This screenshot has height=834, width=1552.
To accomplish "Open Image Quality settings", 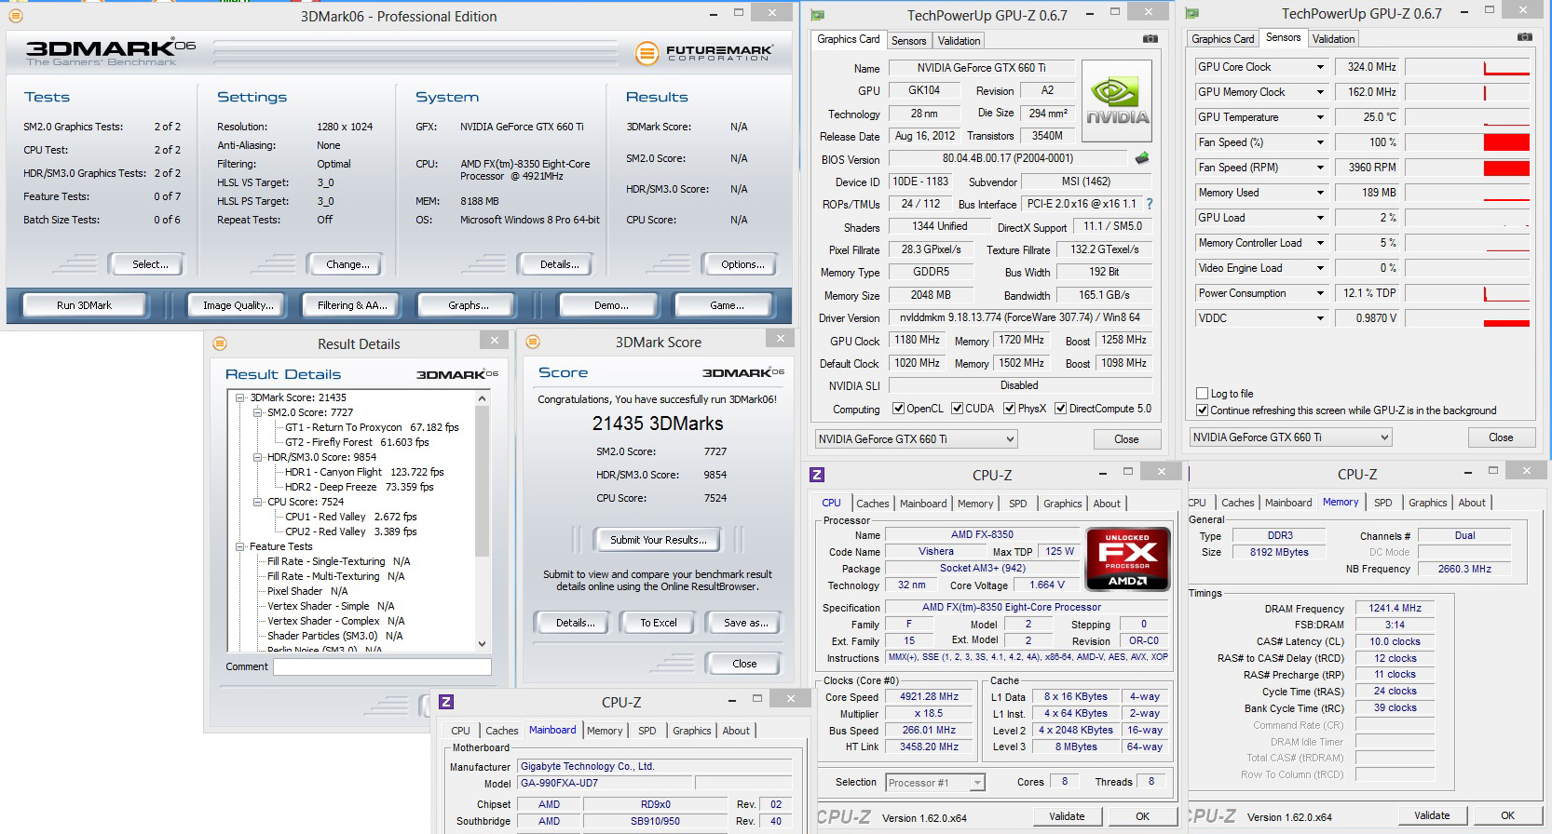I will point(238,305).
